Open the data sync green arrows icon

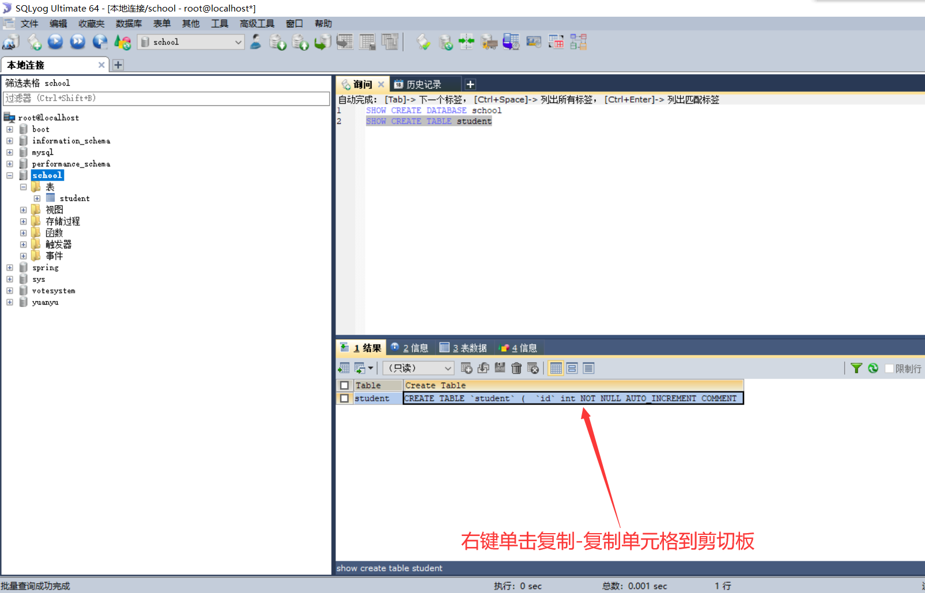pos(466,42)
